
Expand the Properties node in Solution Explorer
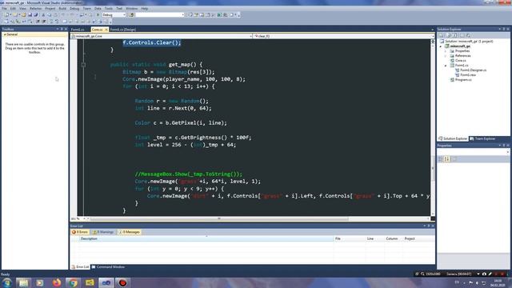tap(446, 51)
